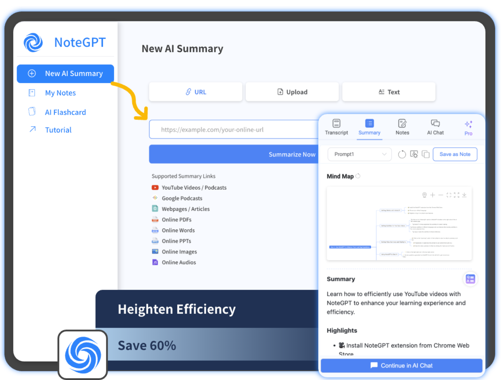Click Save as Note

pyautogui.click(x=455, y=154)
